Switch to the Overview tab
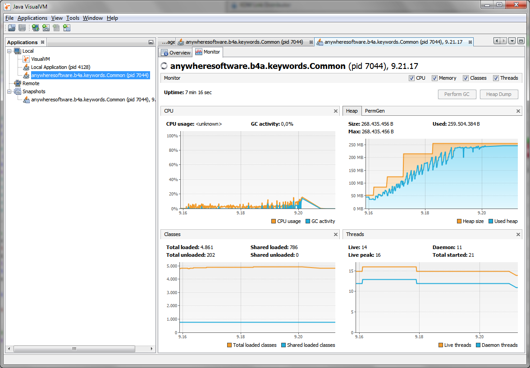Image resolution: width=530 pixels, height=368 pixels. 175,53
